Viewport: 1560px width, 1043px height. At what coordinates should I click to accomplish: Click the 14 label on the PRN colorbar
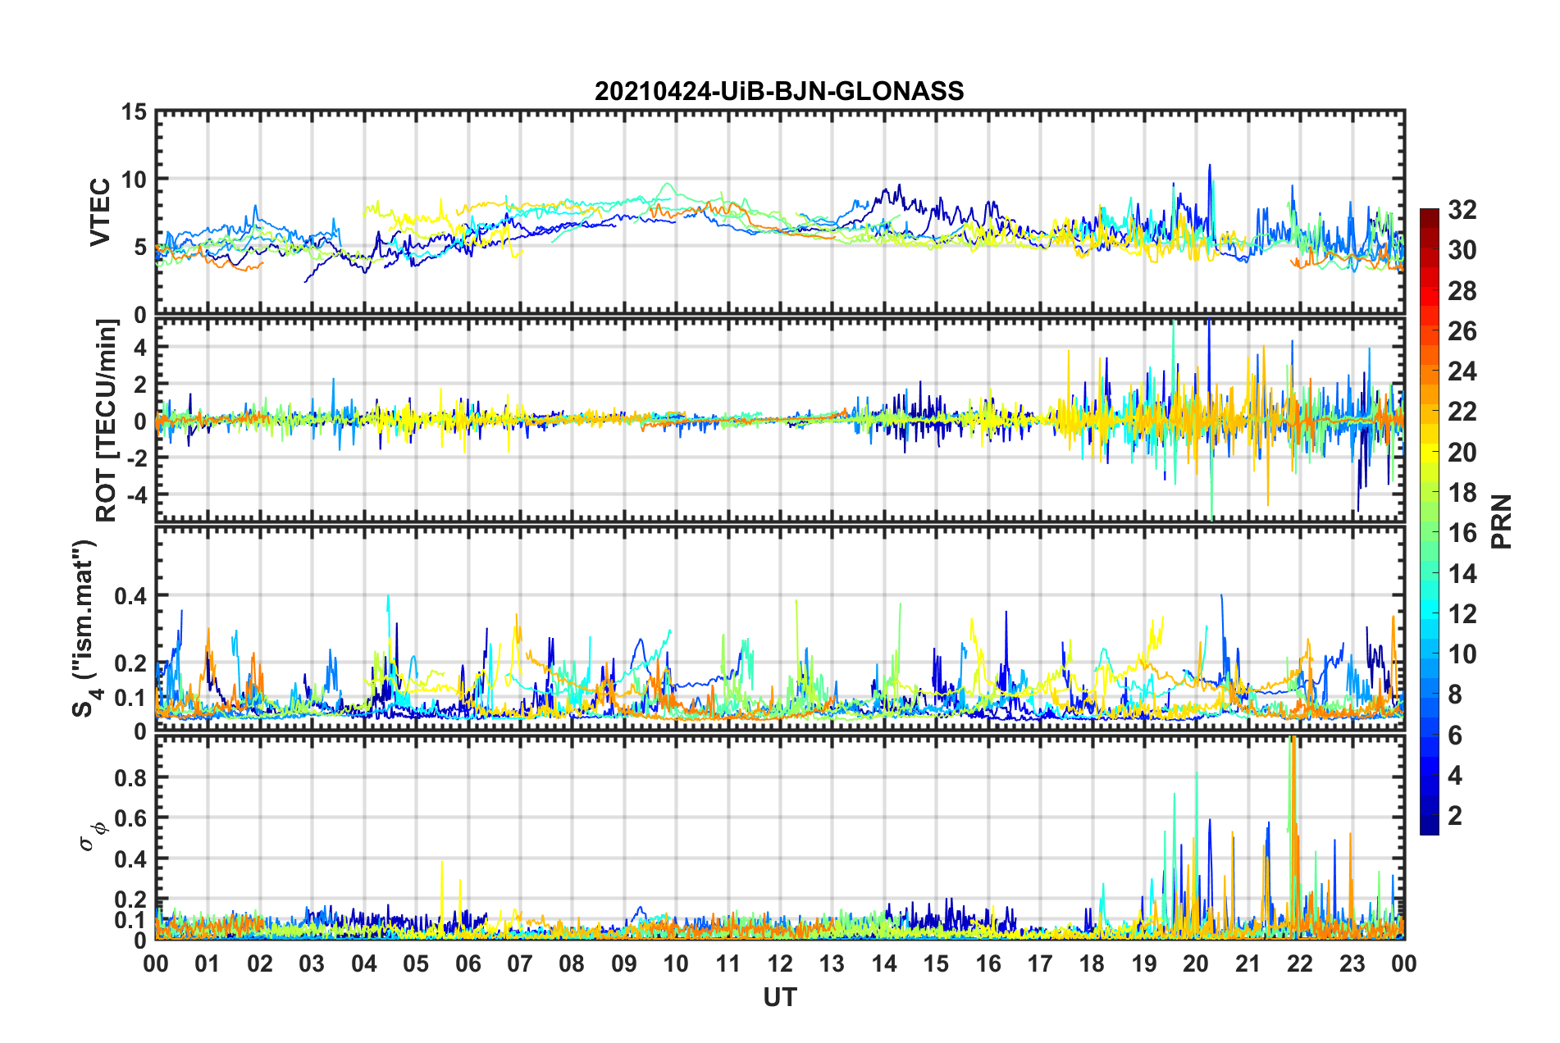[1462, 574]
